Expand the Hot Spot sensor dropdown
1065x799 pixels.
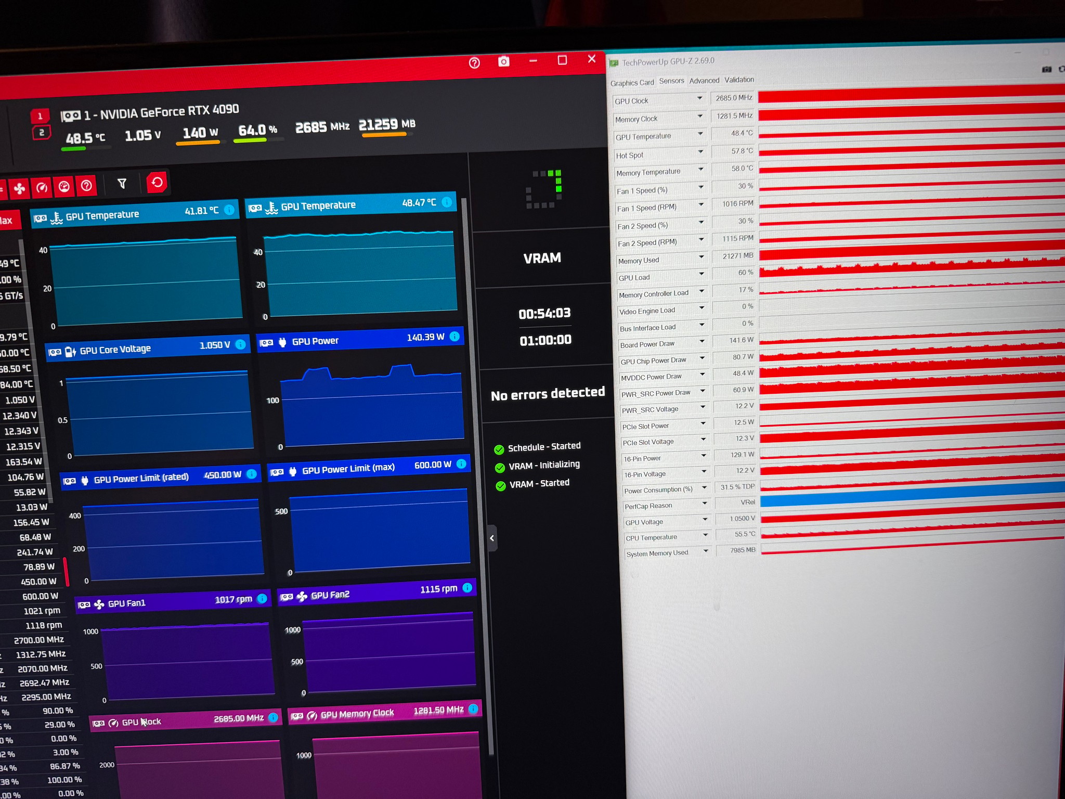(x=700, y=152)
